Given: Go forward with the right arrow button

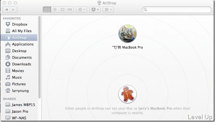Looking at the screenshot, I should pos(14,10).
